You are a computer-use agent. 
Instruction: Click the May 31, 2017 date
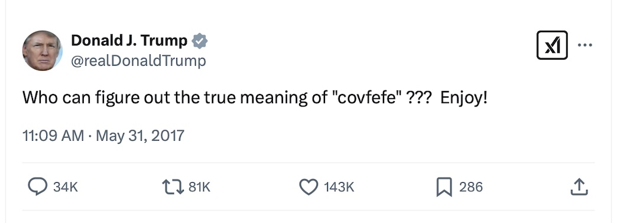pos(140,135)
